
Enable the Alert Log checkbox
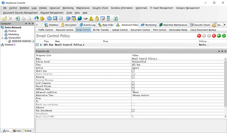tap(133, 71)
